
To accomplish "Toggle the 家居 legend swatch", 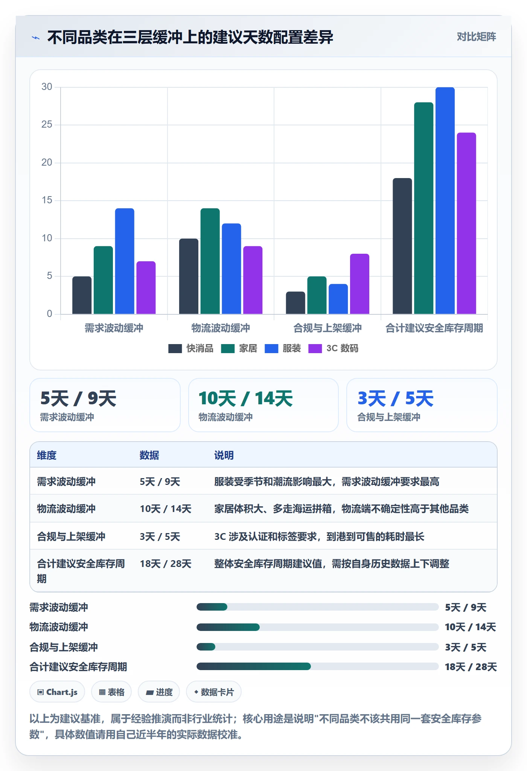I will [x=228, y=349].
